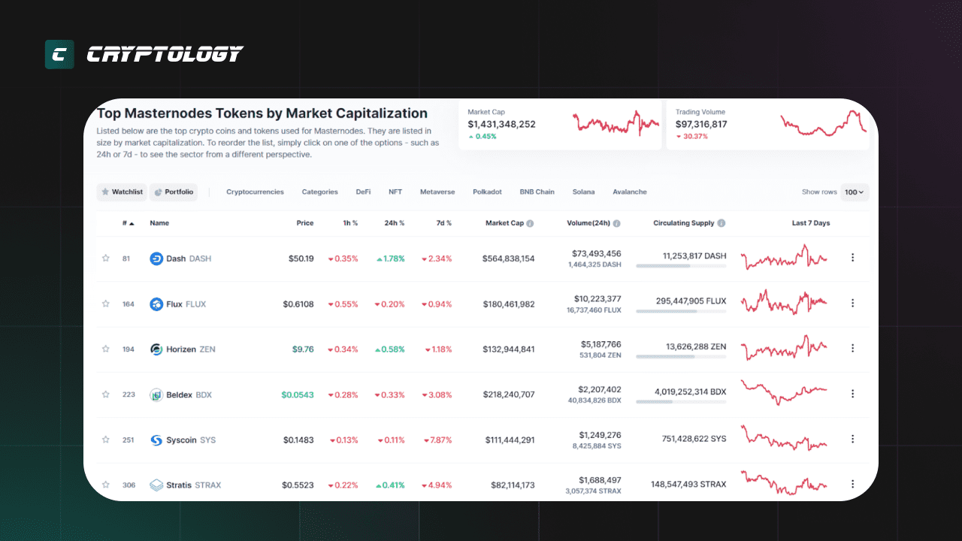Switch to the Avalanche tab

tap(630, 192)
